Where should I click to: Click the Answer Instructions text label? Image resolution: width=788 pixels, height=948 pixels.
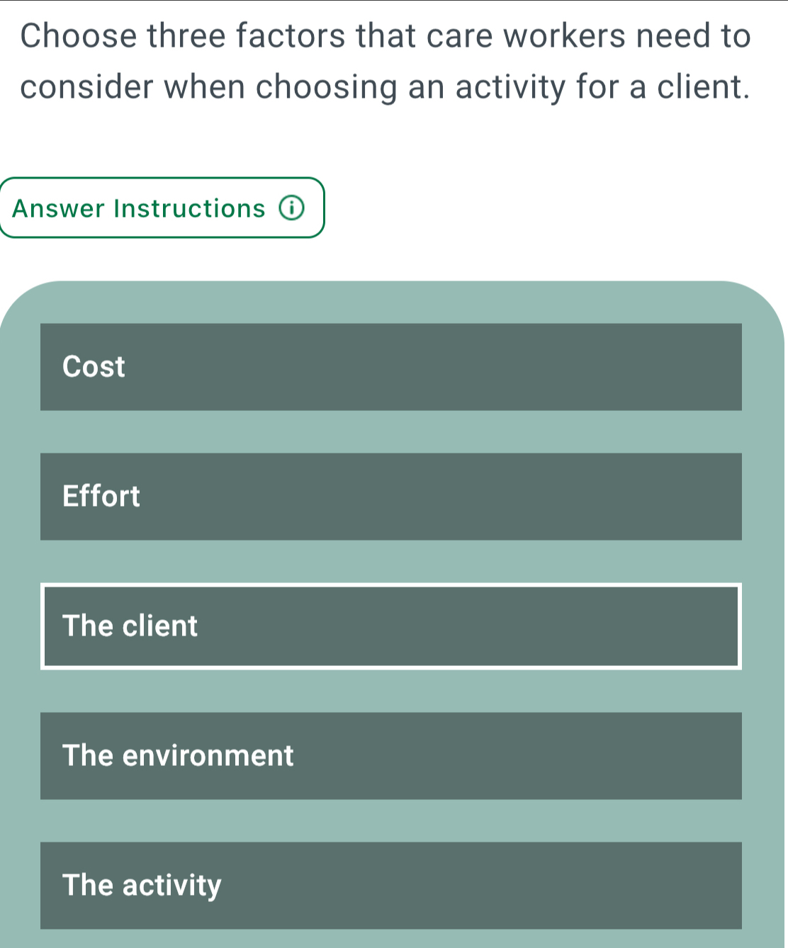[139, 208]
